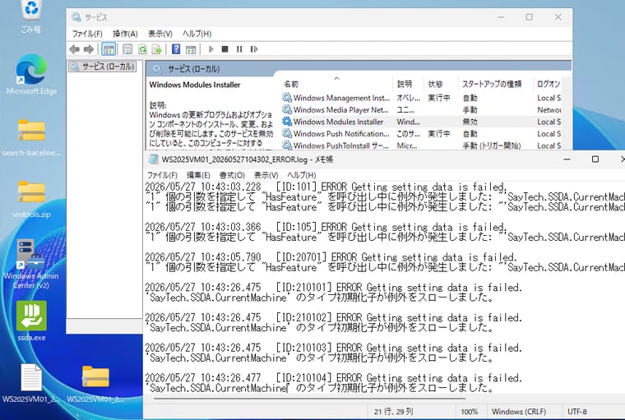Screen dimensions: 625x420
Task: Select the WS2025VM01 text file desktop icon
Action: (x=30, y=382)
